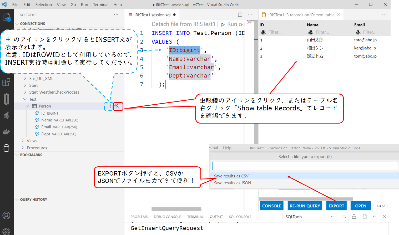Screen dimensions: 399x235
Task: Open the File menu
Action: pyautogui.click(x=15, y=4)
